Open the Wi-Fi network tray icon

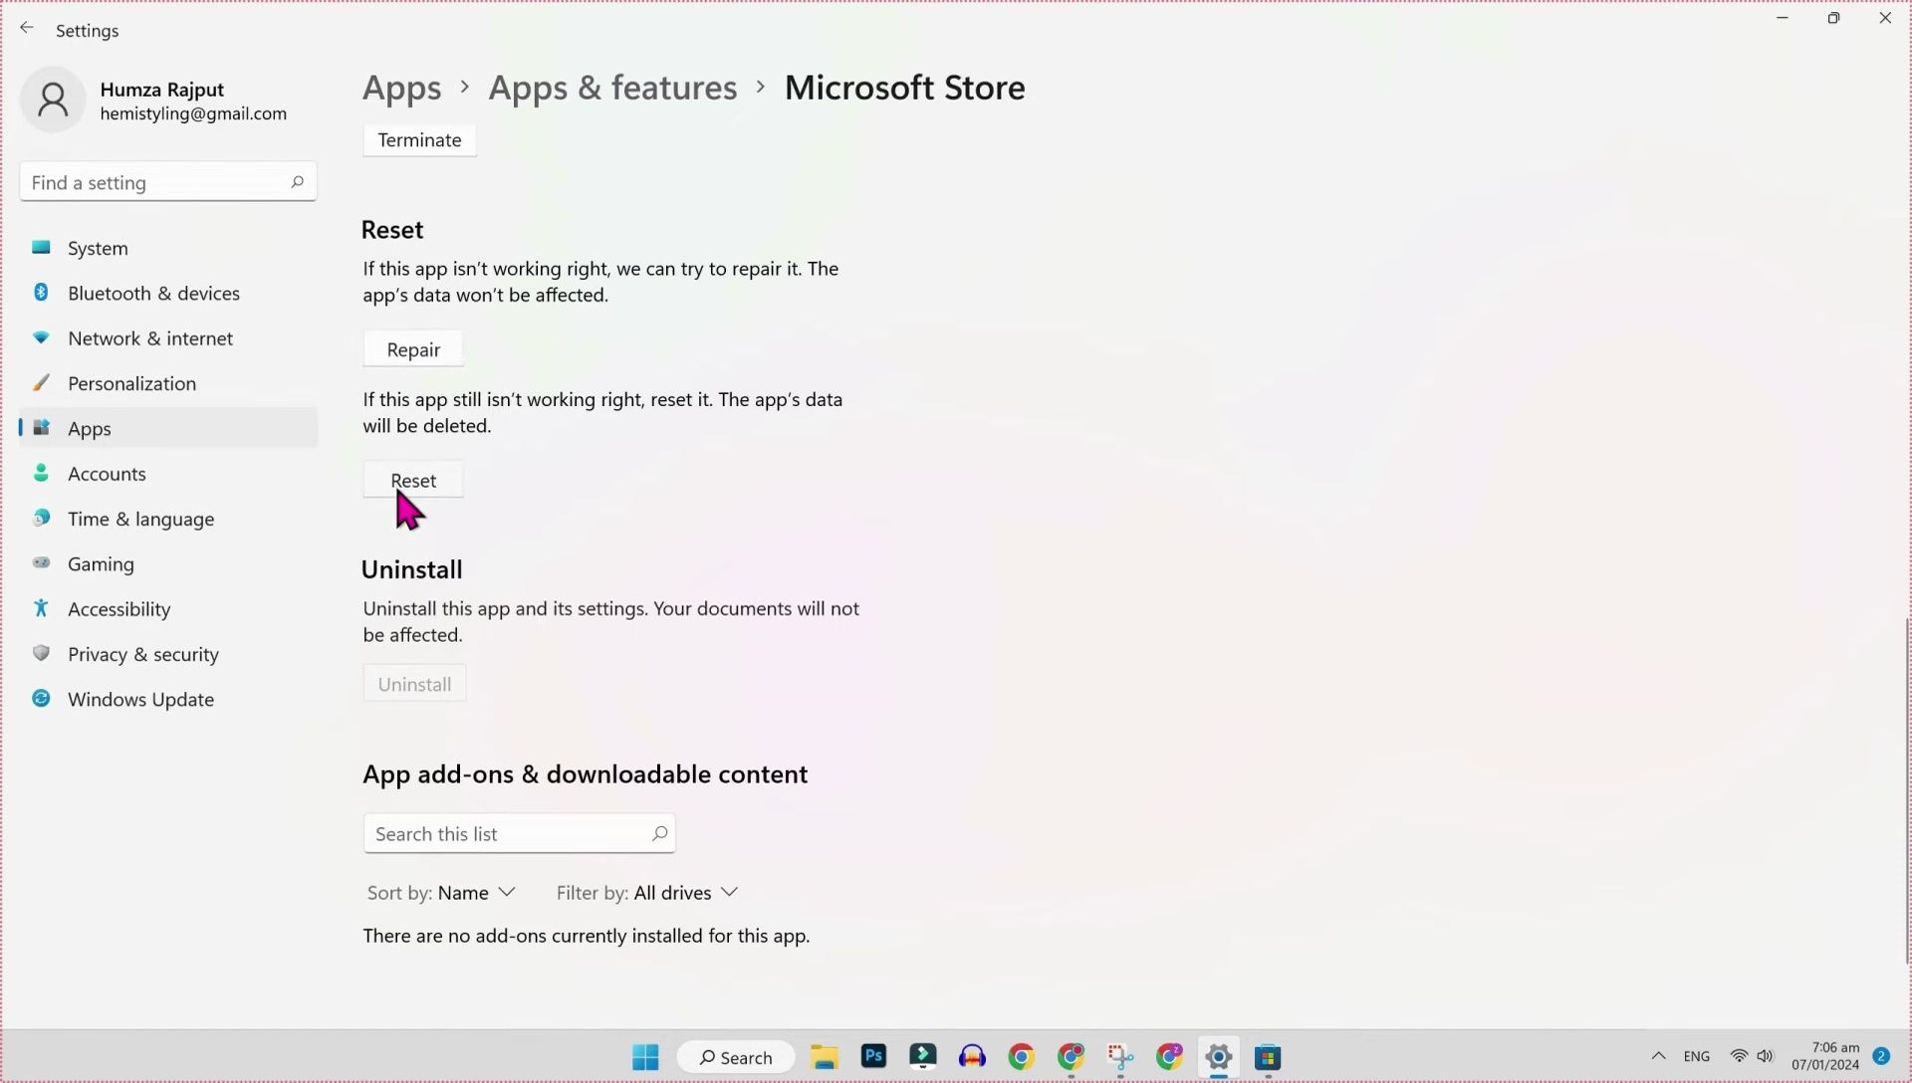(1739, 1056)
